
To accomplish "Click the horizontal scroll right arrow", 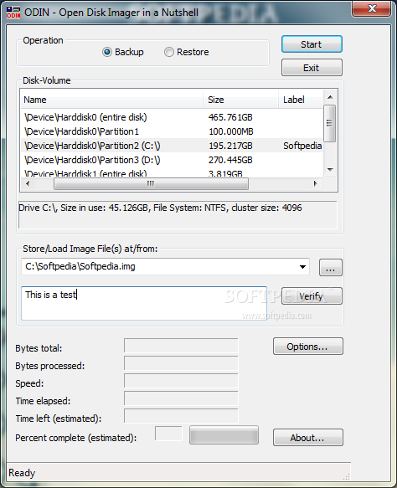I will pyautogui.click(x=316, y=183).
